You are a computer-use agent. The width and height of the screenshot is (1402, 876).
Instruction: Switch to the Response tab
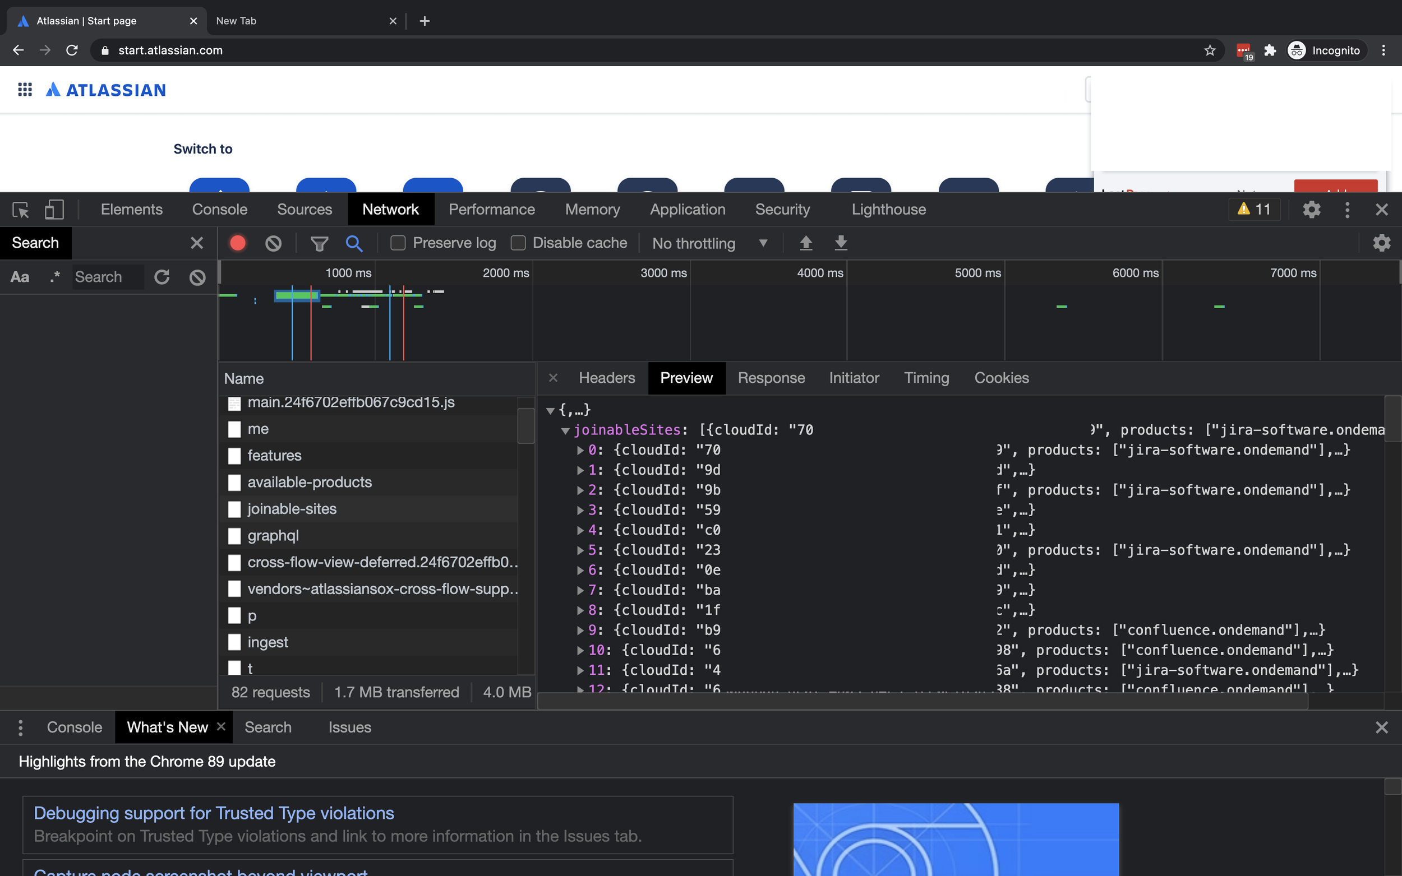click(x=771, y=378)
